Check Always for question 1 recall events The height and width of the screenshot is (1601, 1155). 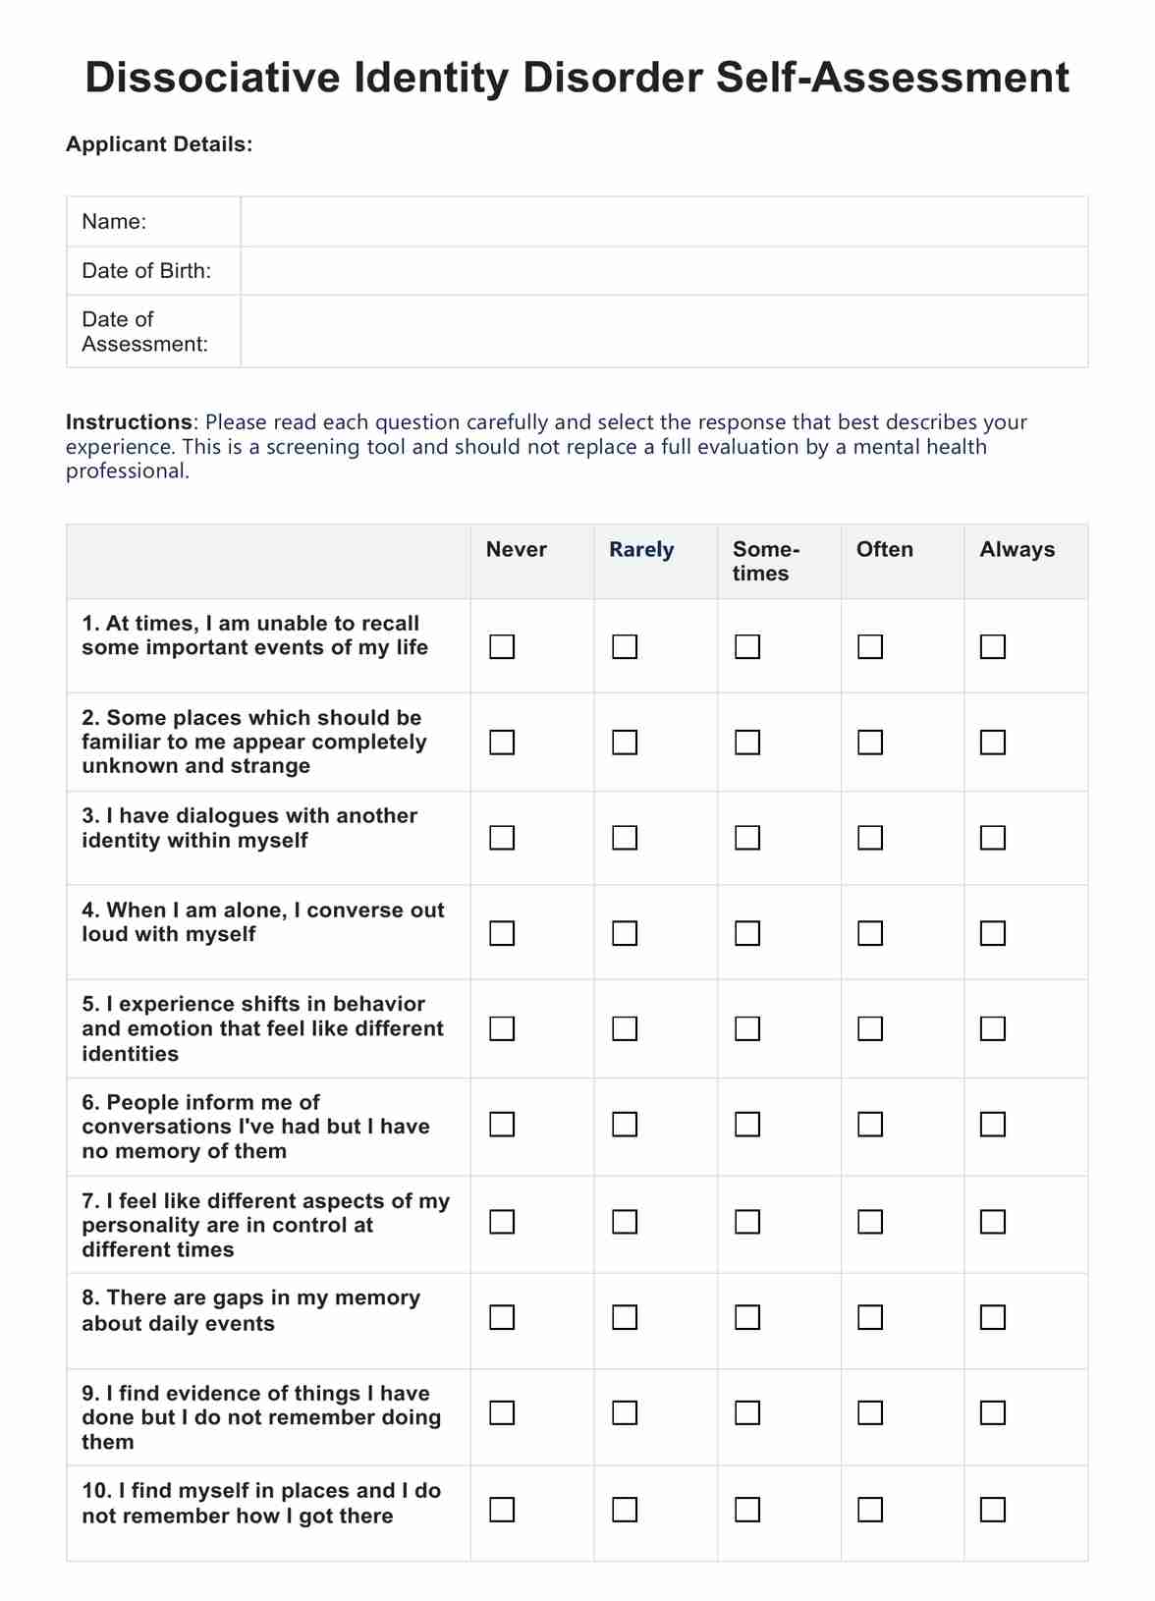[x=993, y=646]
